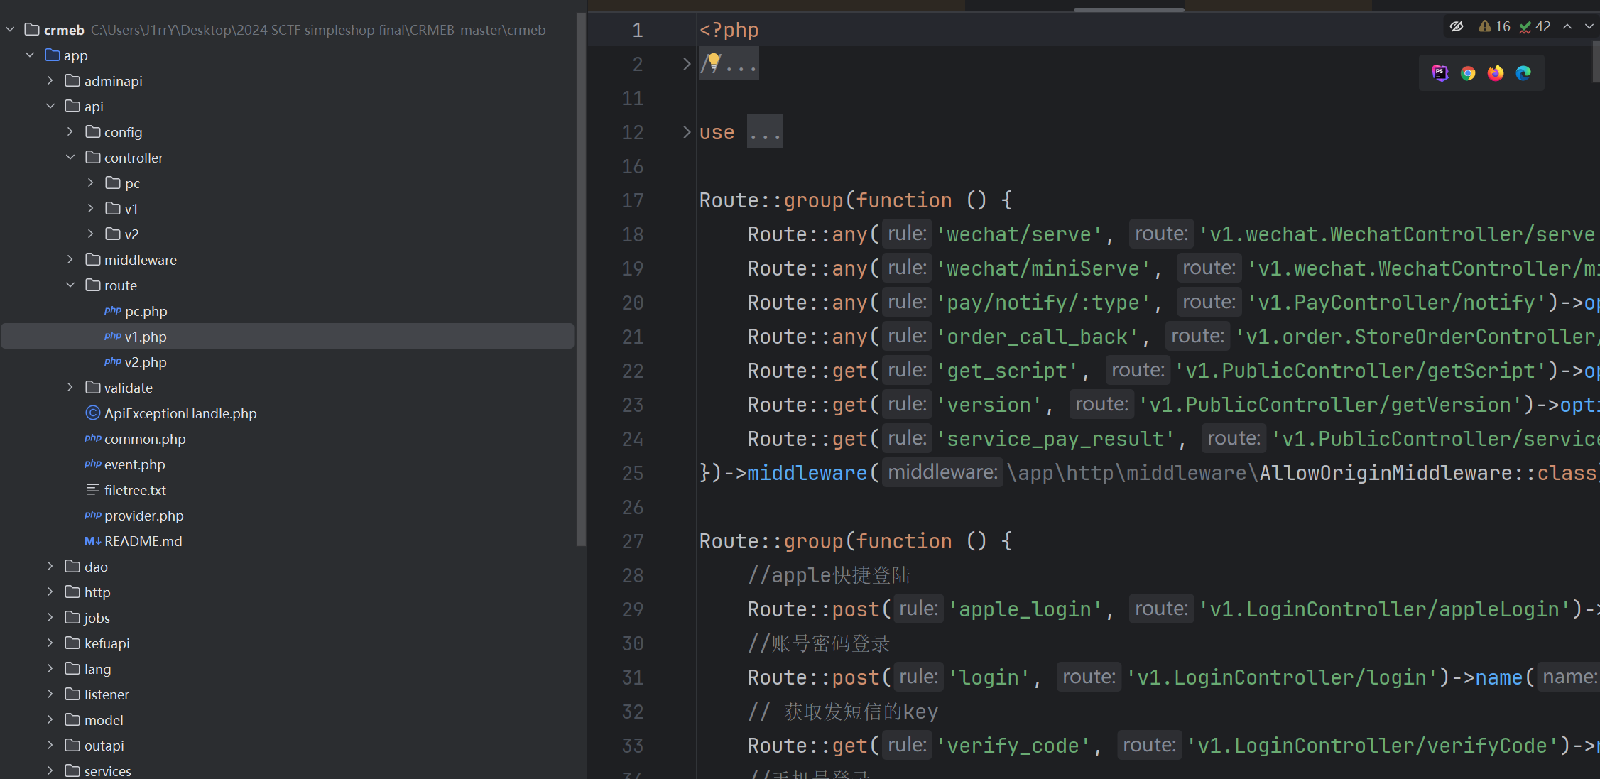Go to next highlighted problem arrow

1589,27
